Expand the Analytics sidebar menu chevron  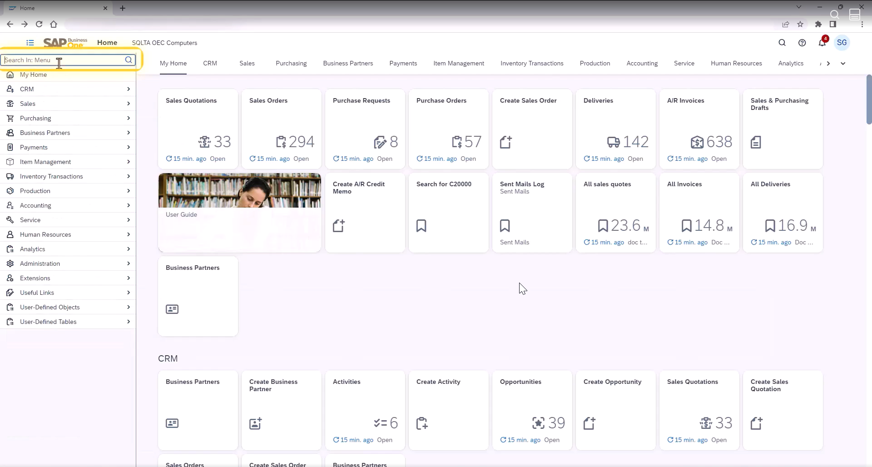point(129,249)
